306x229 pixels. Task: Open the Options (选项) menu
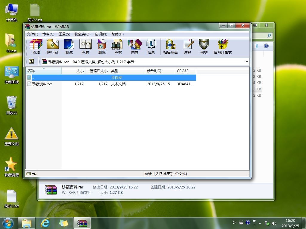101,34
